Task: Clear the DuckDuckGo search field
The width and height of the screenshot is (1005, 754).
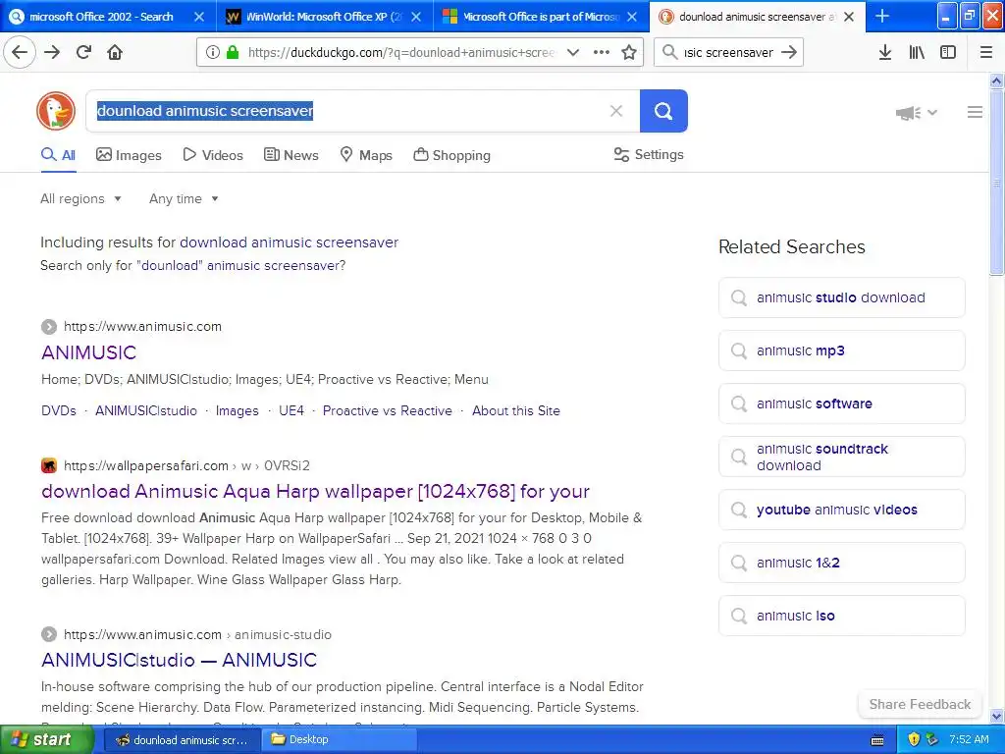Action: coord(616,111)
